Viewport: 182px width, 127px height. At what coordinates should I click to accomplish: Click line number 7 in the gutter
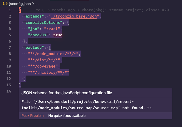click(10, 48)
